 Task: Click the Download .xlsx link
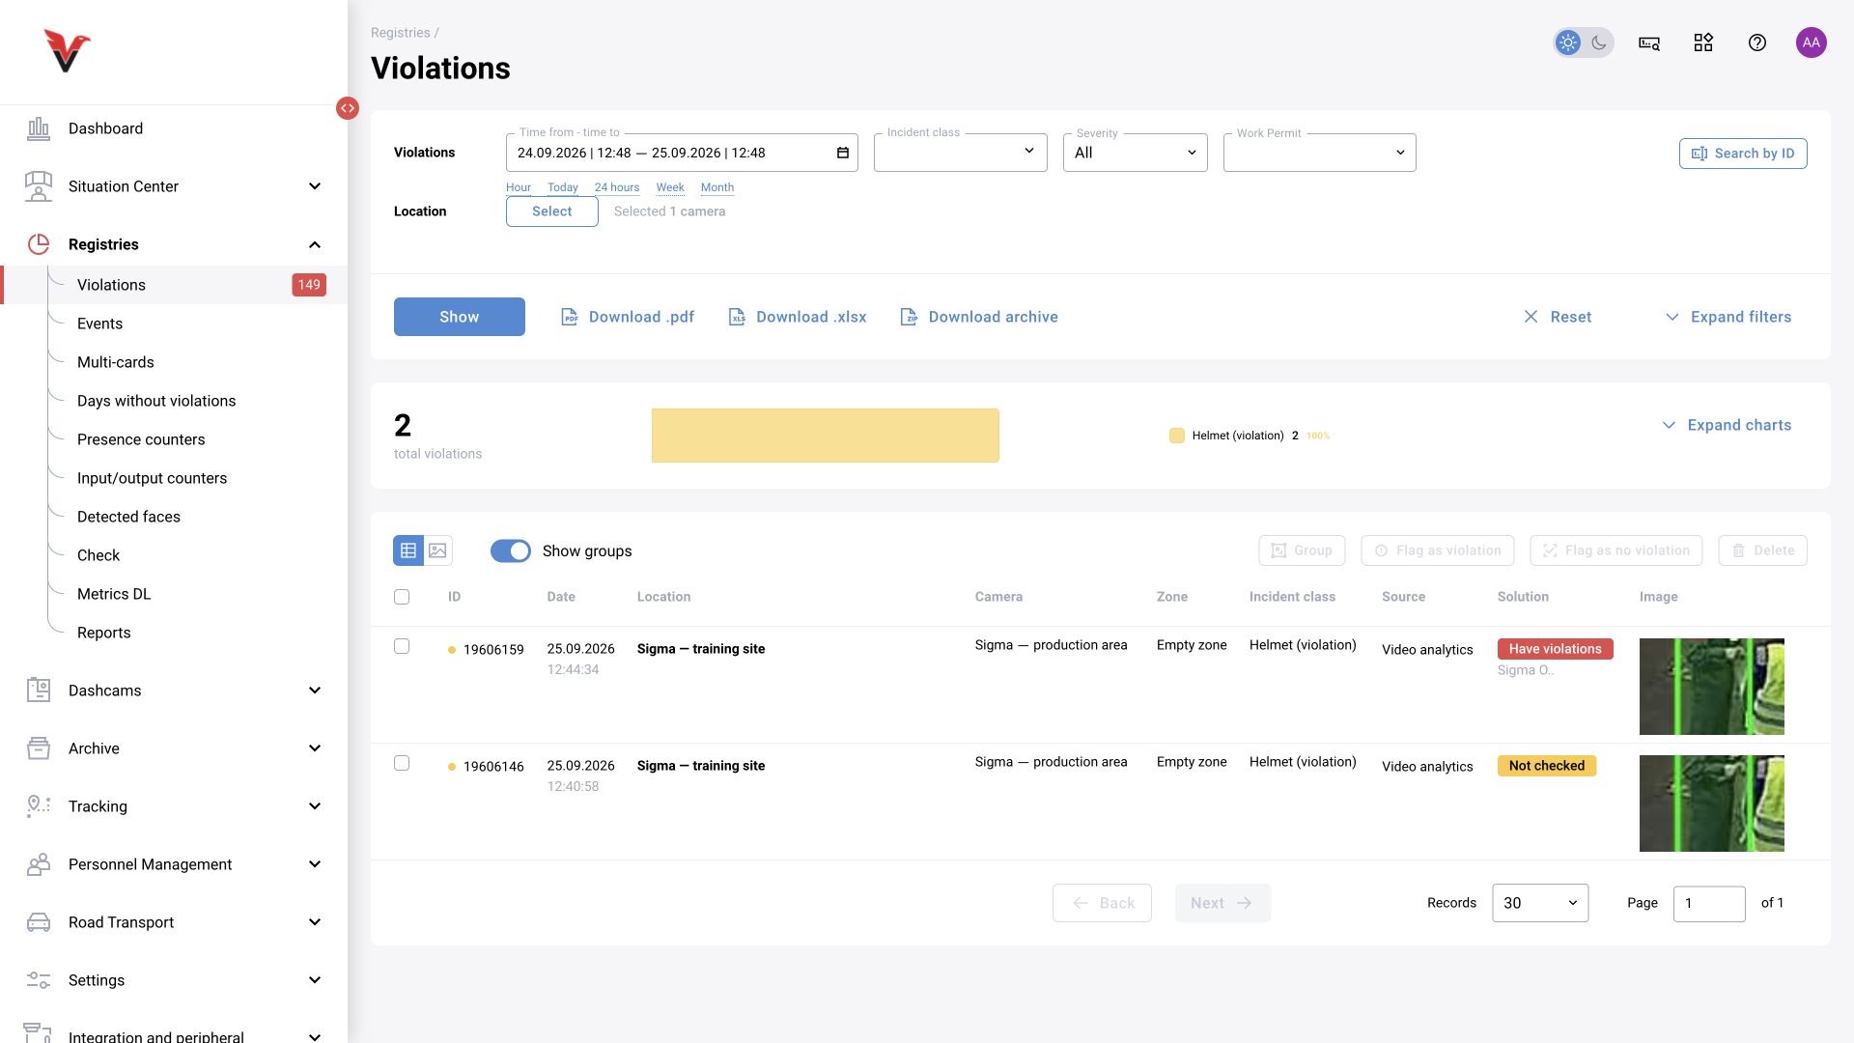click(x=798, y=317)
